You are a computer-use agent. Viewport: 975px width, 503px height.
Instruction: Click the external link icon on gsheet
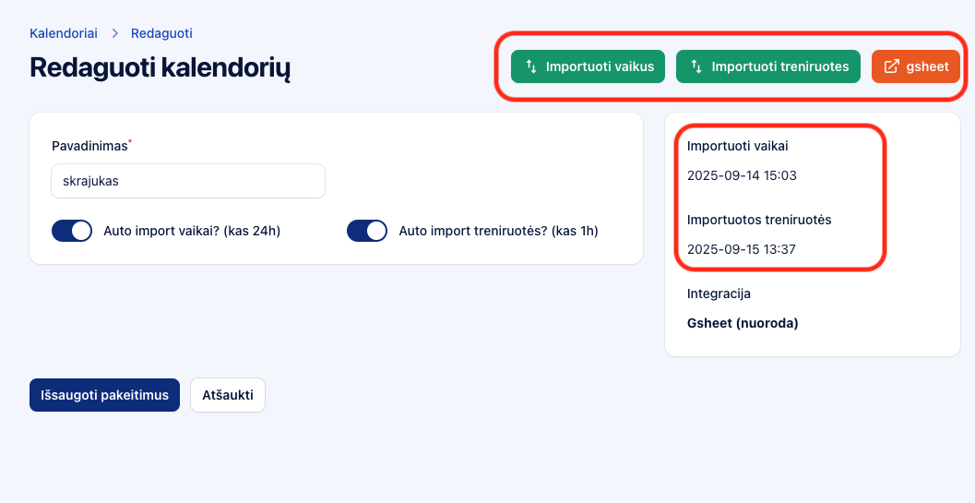click(892, 66)
